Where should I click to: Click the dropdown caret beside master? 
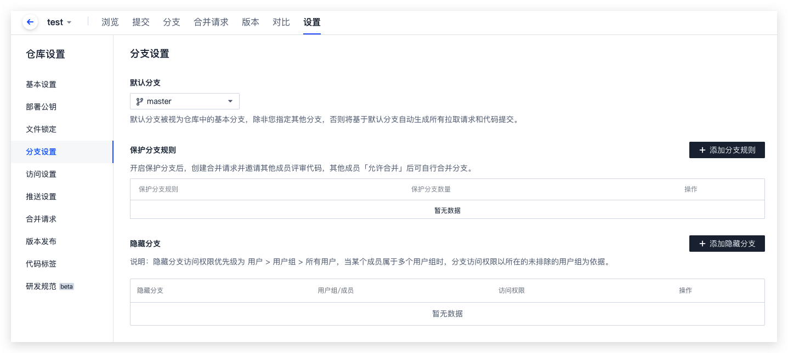coord(230,101)
